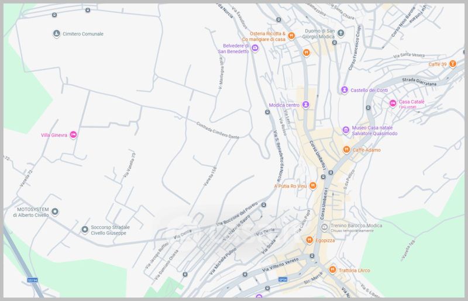Open Osteria Ricotta & Co restaurant marker
Screen dimensions: 468x301
291,36
